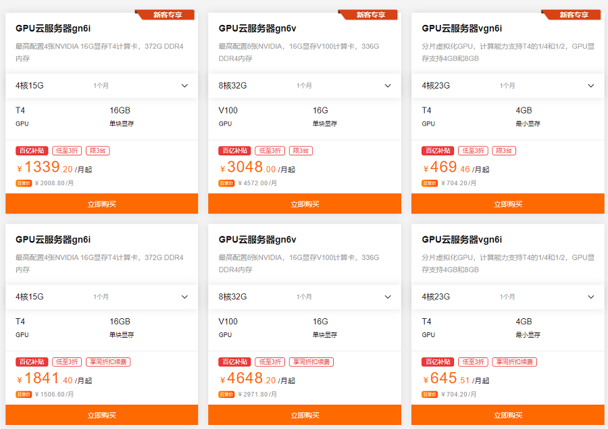The width and height of the screenshot is (608, 429).
Task: Open GPU云服务器gn6i title in the ¥1841.40 card
Action: point(53,240)
